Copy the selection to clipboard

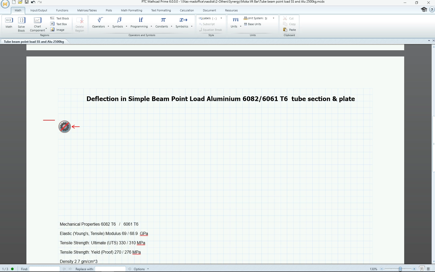coord(289,24)
